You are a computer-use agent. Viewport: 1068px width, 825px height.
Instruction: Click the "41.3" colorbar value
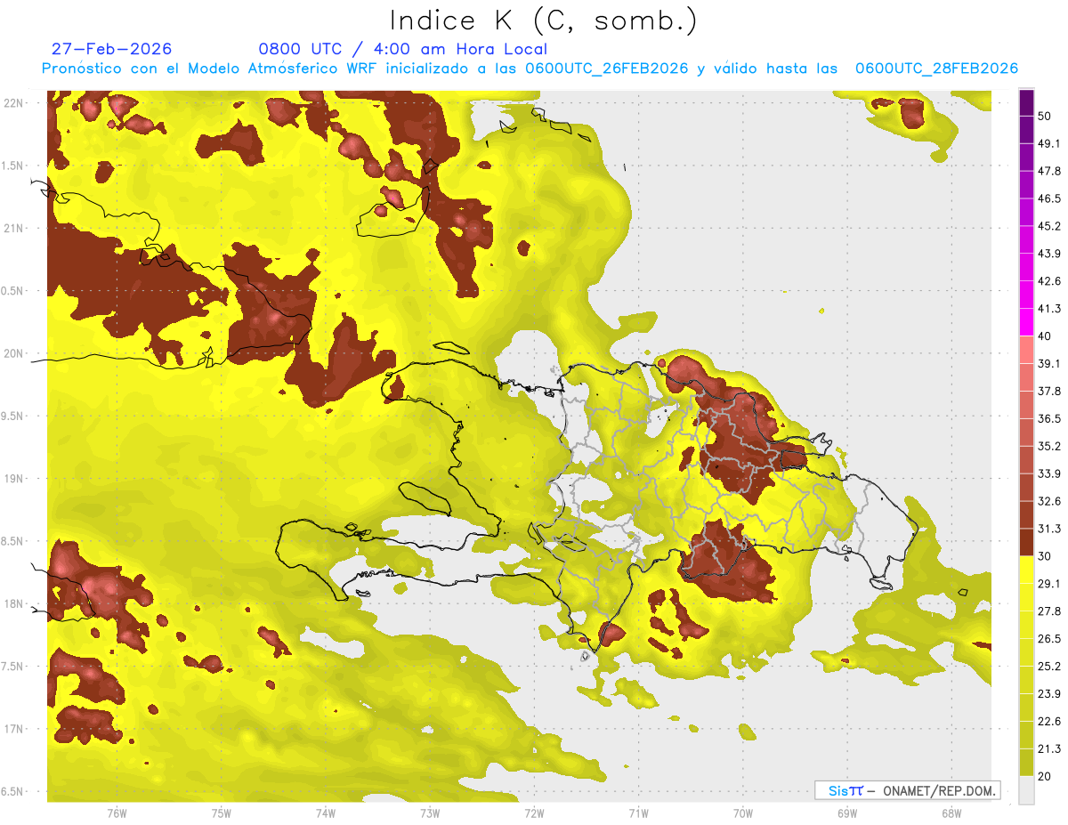click(x=1049, y=309)
